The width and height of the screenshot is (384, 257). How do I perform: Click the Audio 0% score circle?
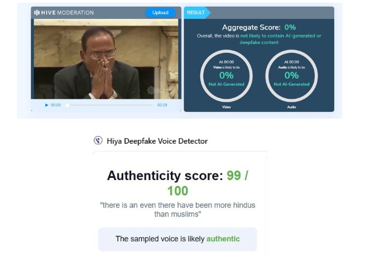291,76
